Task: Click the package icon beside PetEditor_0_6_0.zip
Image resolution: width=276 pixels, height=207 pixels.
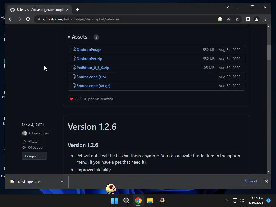Action: 74,68
